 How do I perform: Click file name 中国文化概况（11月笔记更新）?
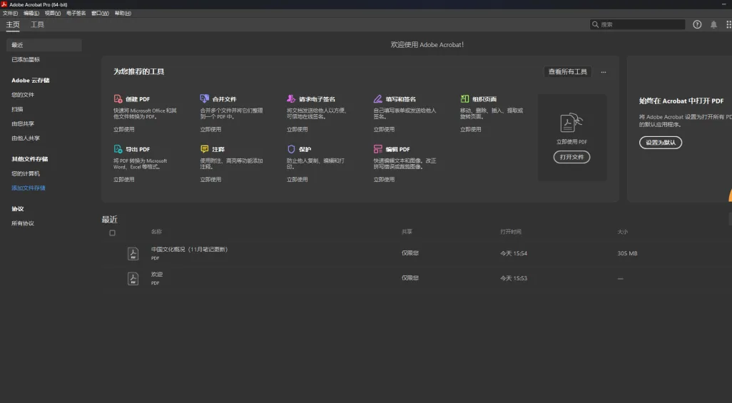click(189, 250)
